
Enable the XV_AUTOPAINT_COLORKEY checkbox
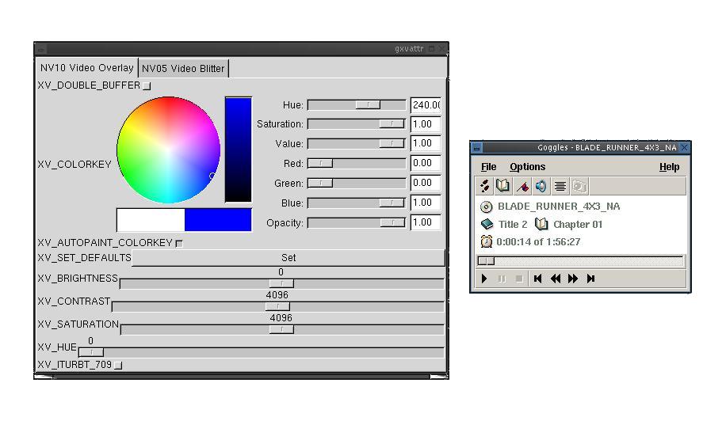click(x=178, y=243)
